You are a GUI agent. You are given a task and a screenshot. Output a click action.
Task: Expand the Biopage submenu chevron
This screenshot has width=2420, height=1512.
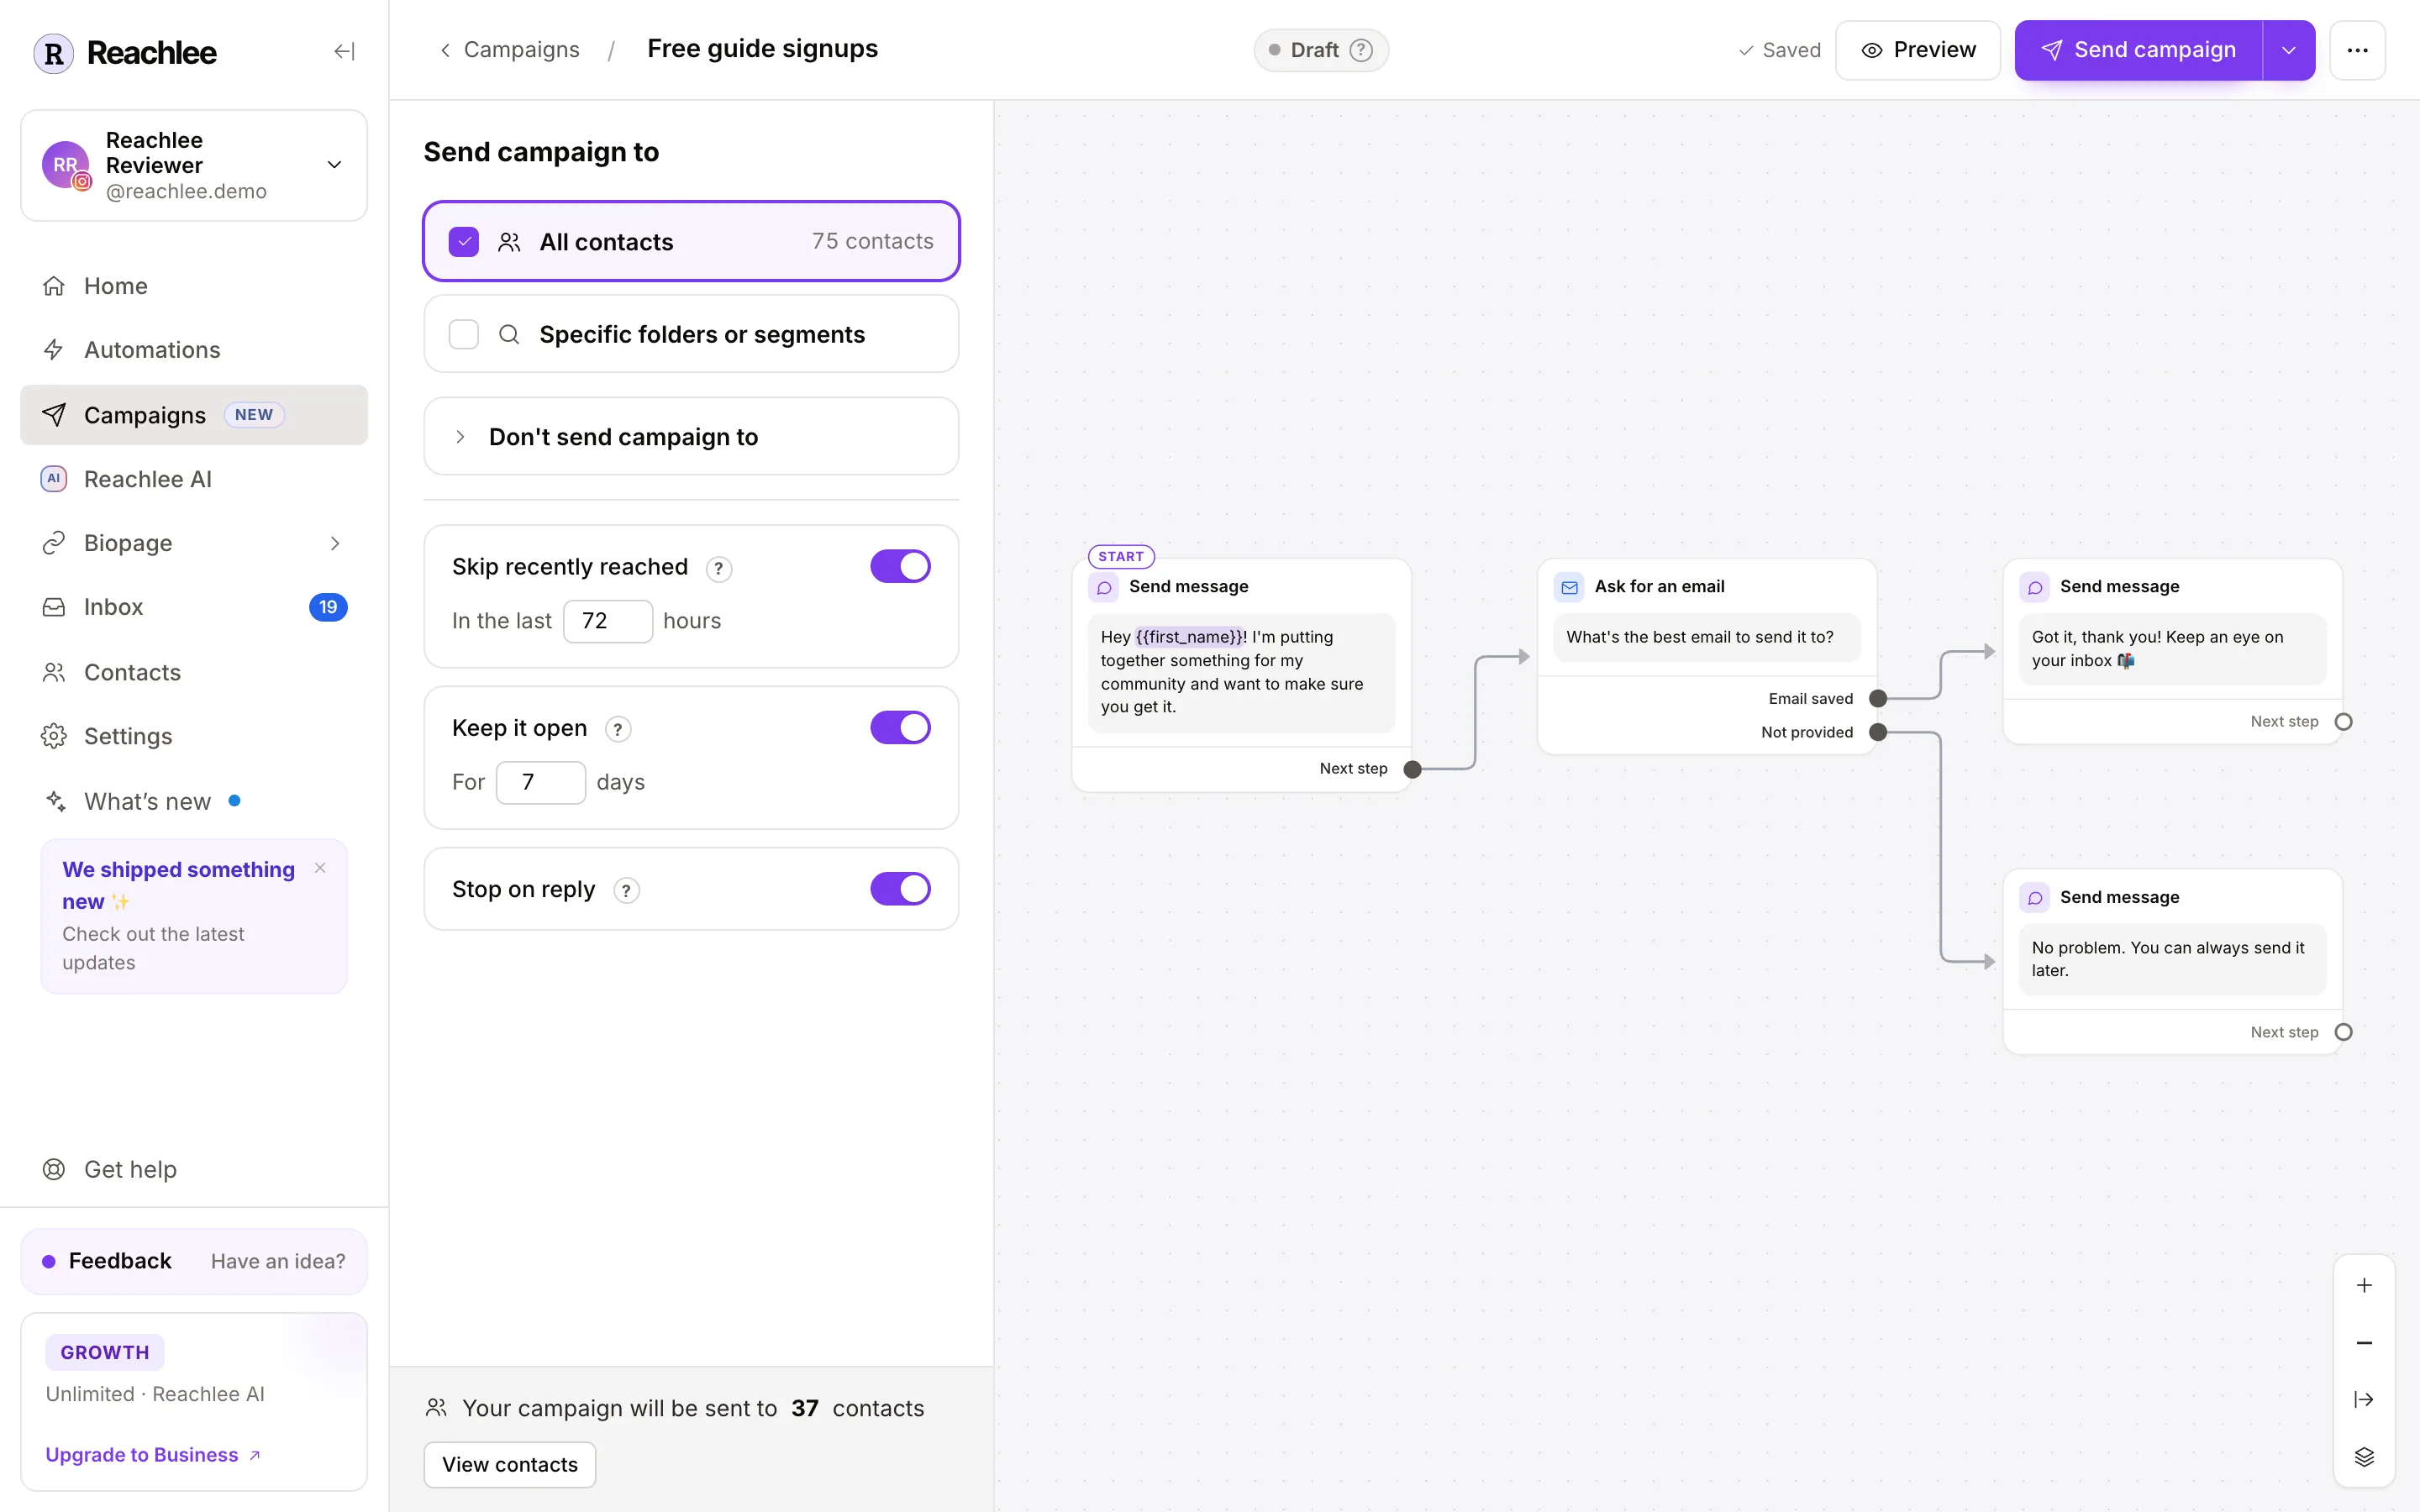(335, 543)
